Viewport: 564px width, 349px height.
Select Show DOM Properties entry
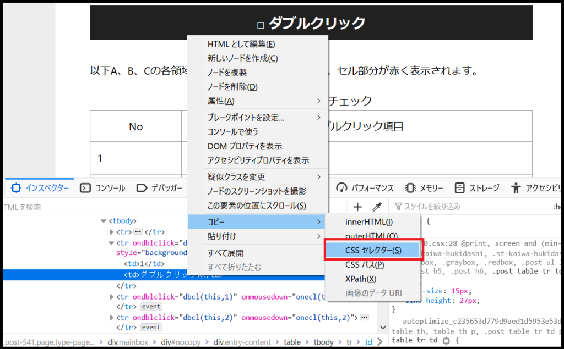(258, 146)
